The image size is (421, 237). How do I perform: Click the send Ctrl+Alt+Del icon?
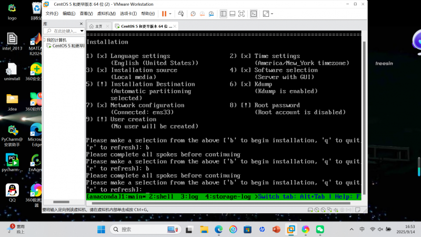point(181,13)
